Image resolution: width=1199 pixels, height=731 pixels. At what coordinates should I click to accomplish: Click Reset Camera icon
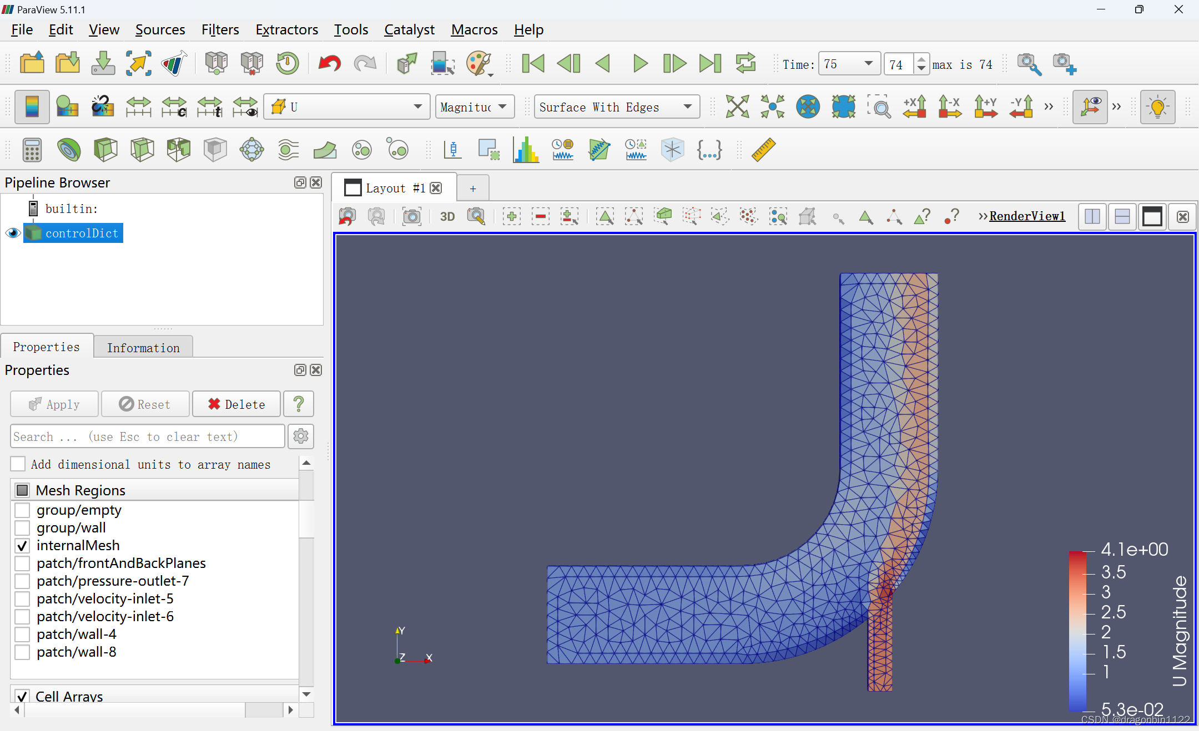coord(737,106)
